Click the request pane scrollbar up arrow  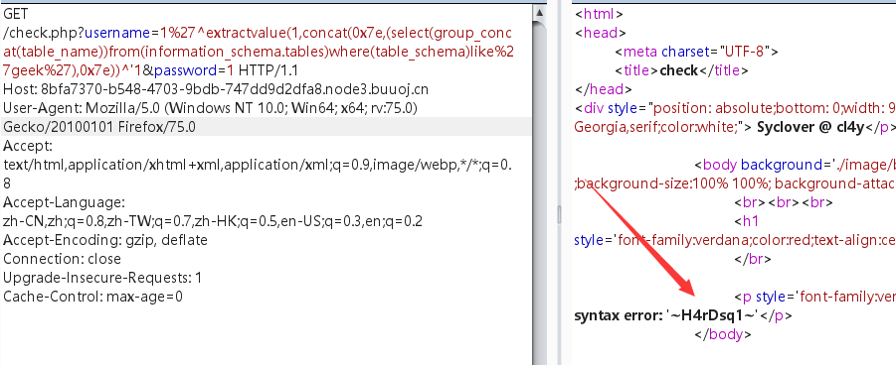tap(539, 12)
